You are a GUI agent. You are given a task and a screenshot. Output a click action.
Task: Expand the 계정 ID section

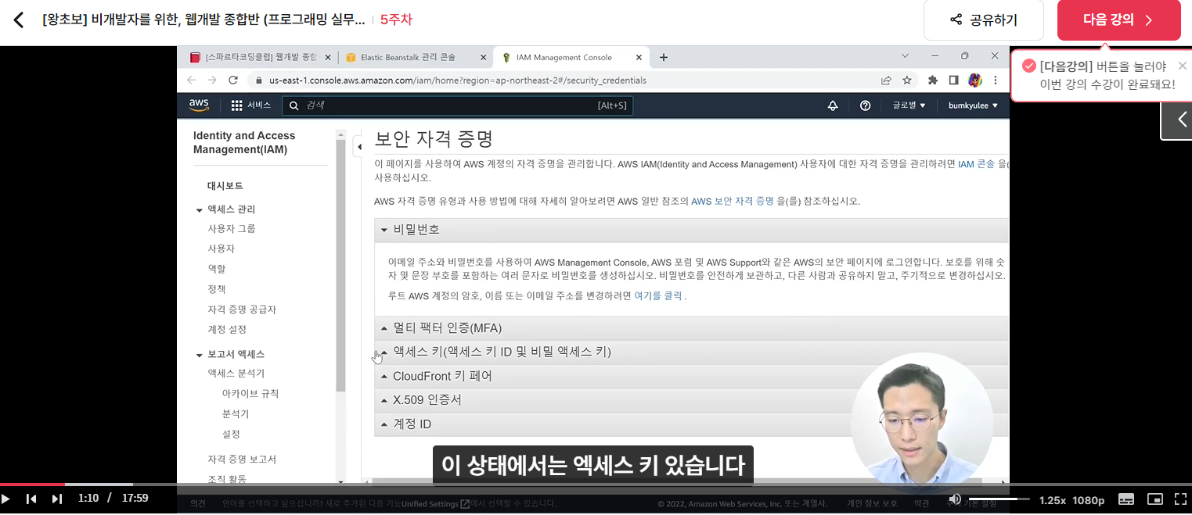(x=692, y=424)
